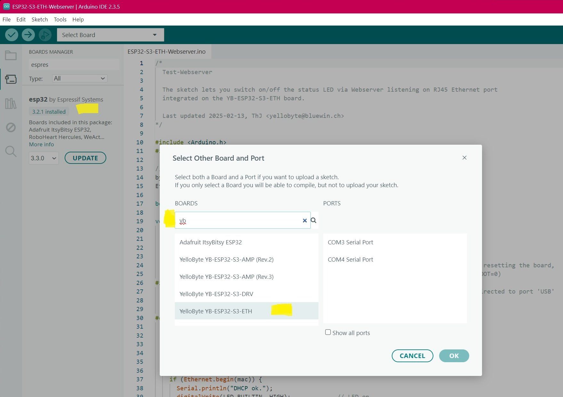This screenshot has width=563, height=397.
Task: Click the Verify sketch checkmark button
Action: pos(12,35)
